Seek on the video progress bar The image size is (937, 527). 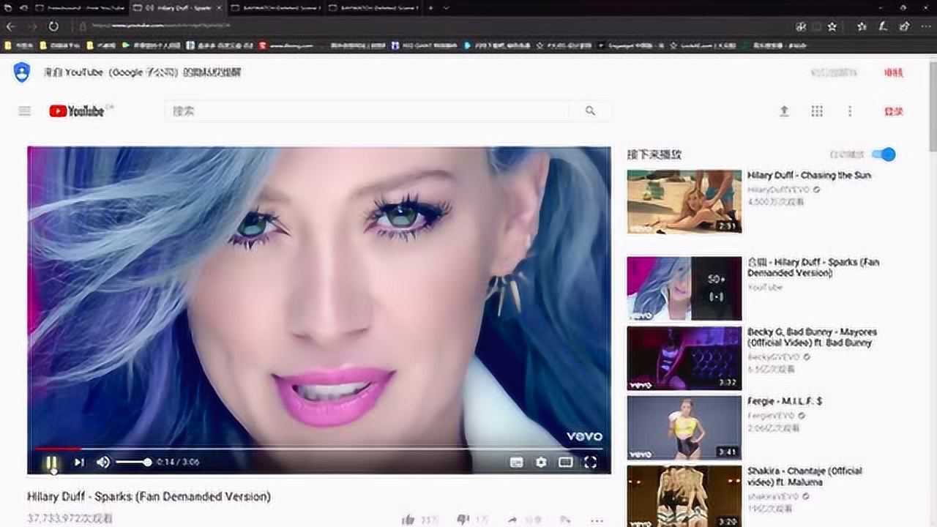click(x=318, y=448)
